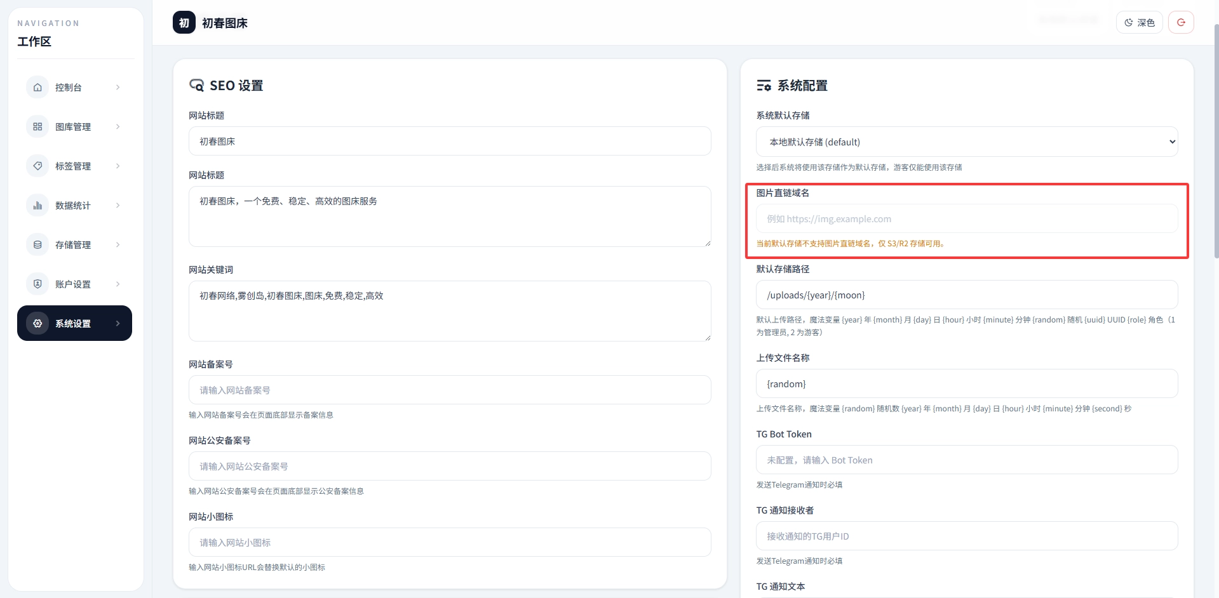Open the 系统默认存储 dropdown

pyautogui.click(x=967, y=142)
